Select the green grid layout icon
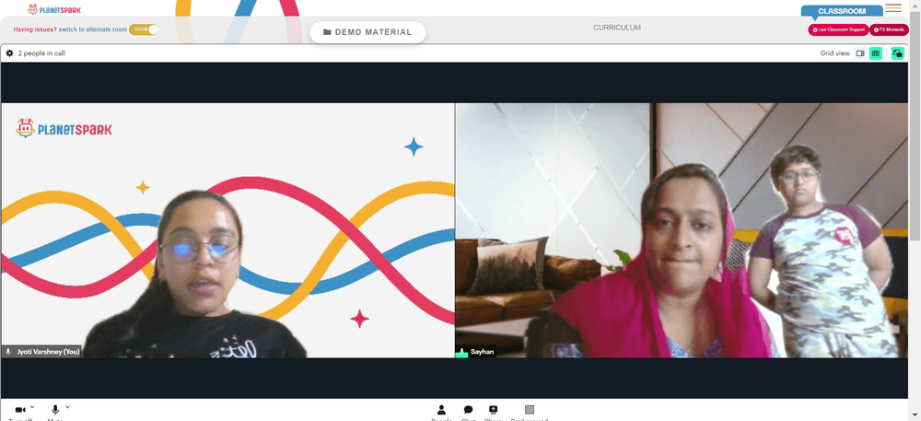This screenshot has height=421, width=921. 876,53
